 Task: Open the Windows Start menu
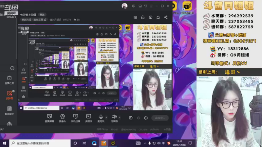coord(5,143)
